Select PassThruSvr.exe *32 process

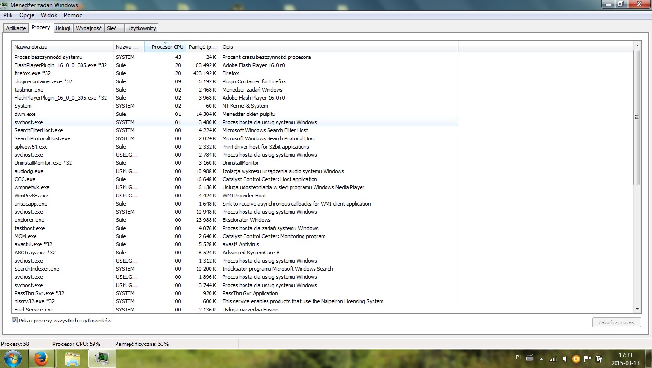(235, 293)
